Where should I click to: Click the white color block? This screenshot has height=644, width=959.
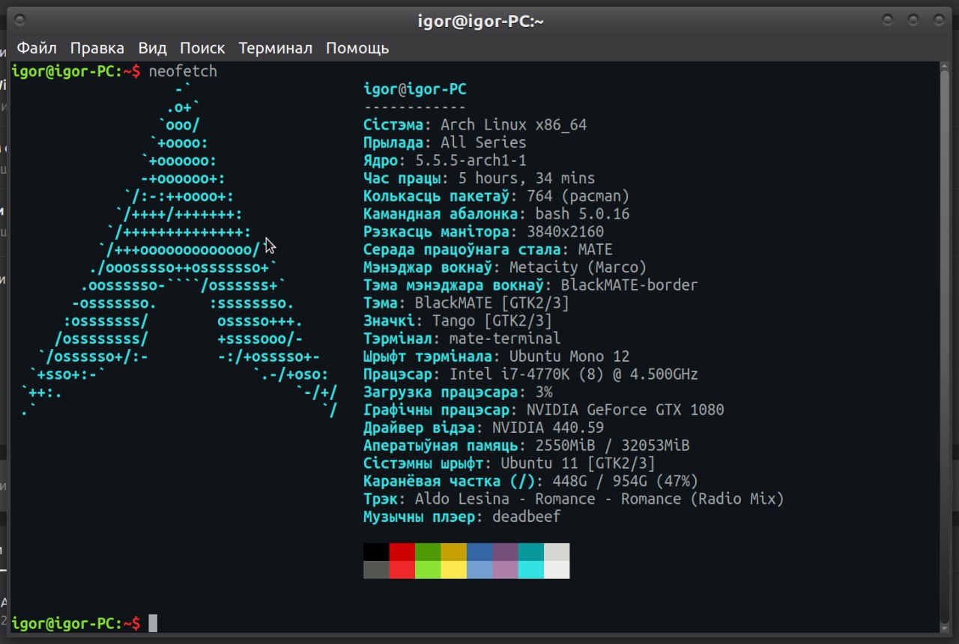coord(557,570)
